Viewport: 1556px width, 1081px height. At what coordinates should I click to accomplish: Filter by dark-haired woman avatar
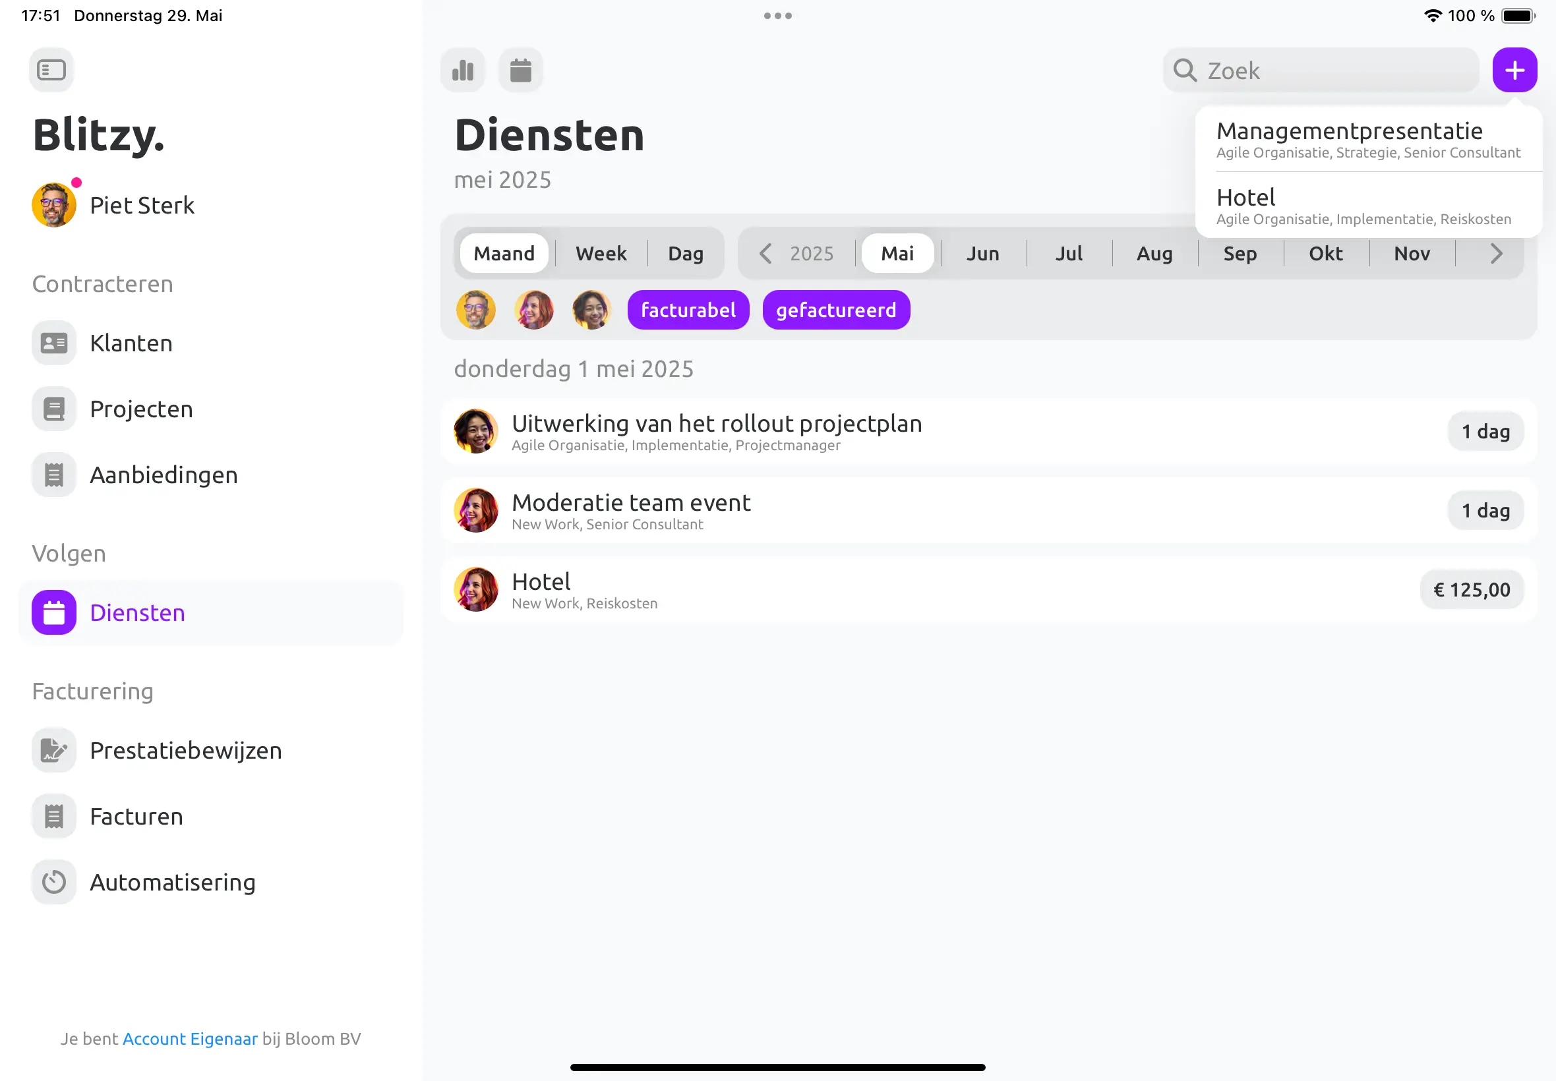[x=592, y=310]
